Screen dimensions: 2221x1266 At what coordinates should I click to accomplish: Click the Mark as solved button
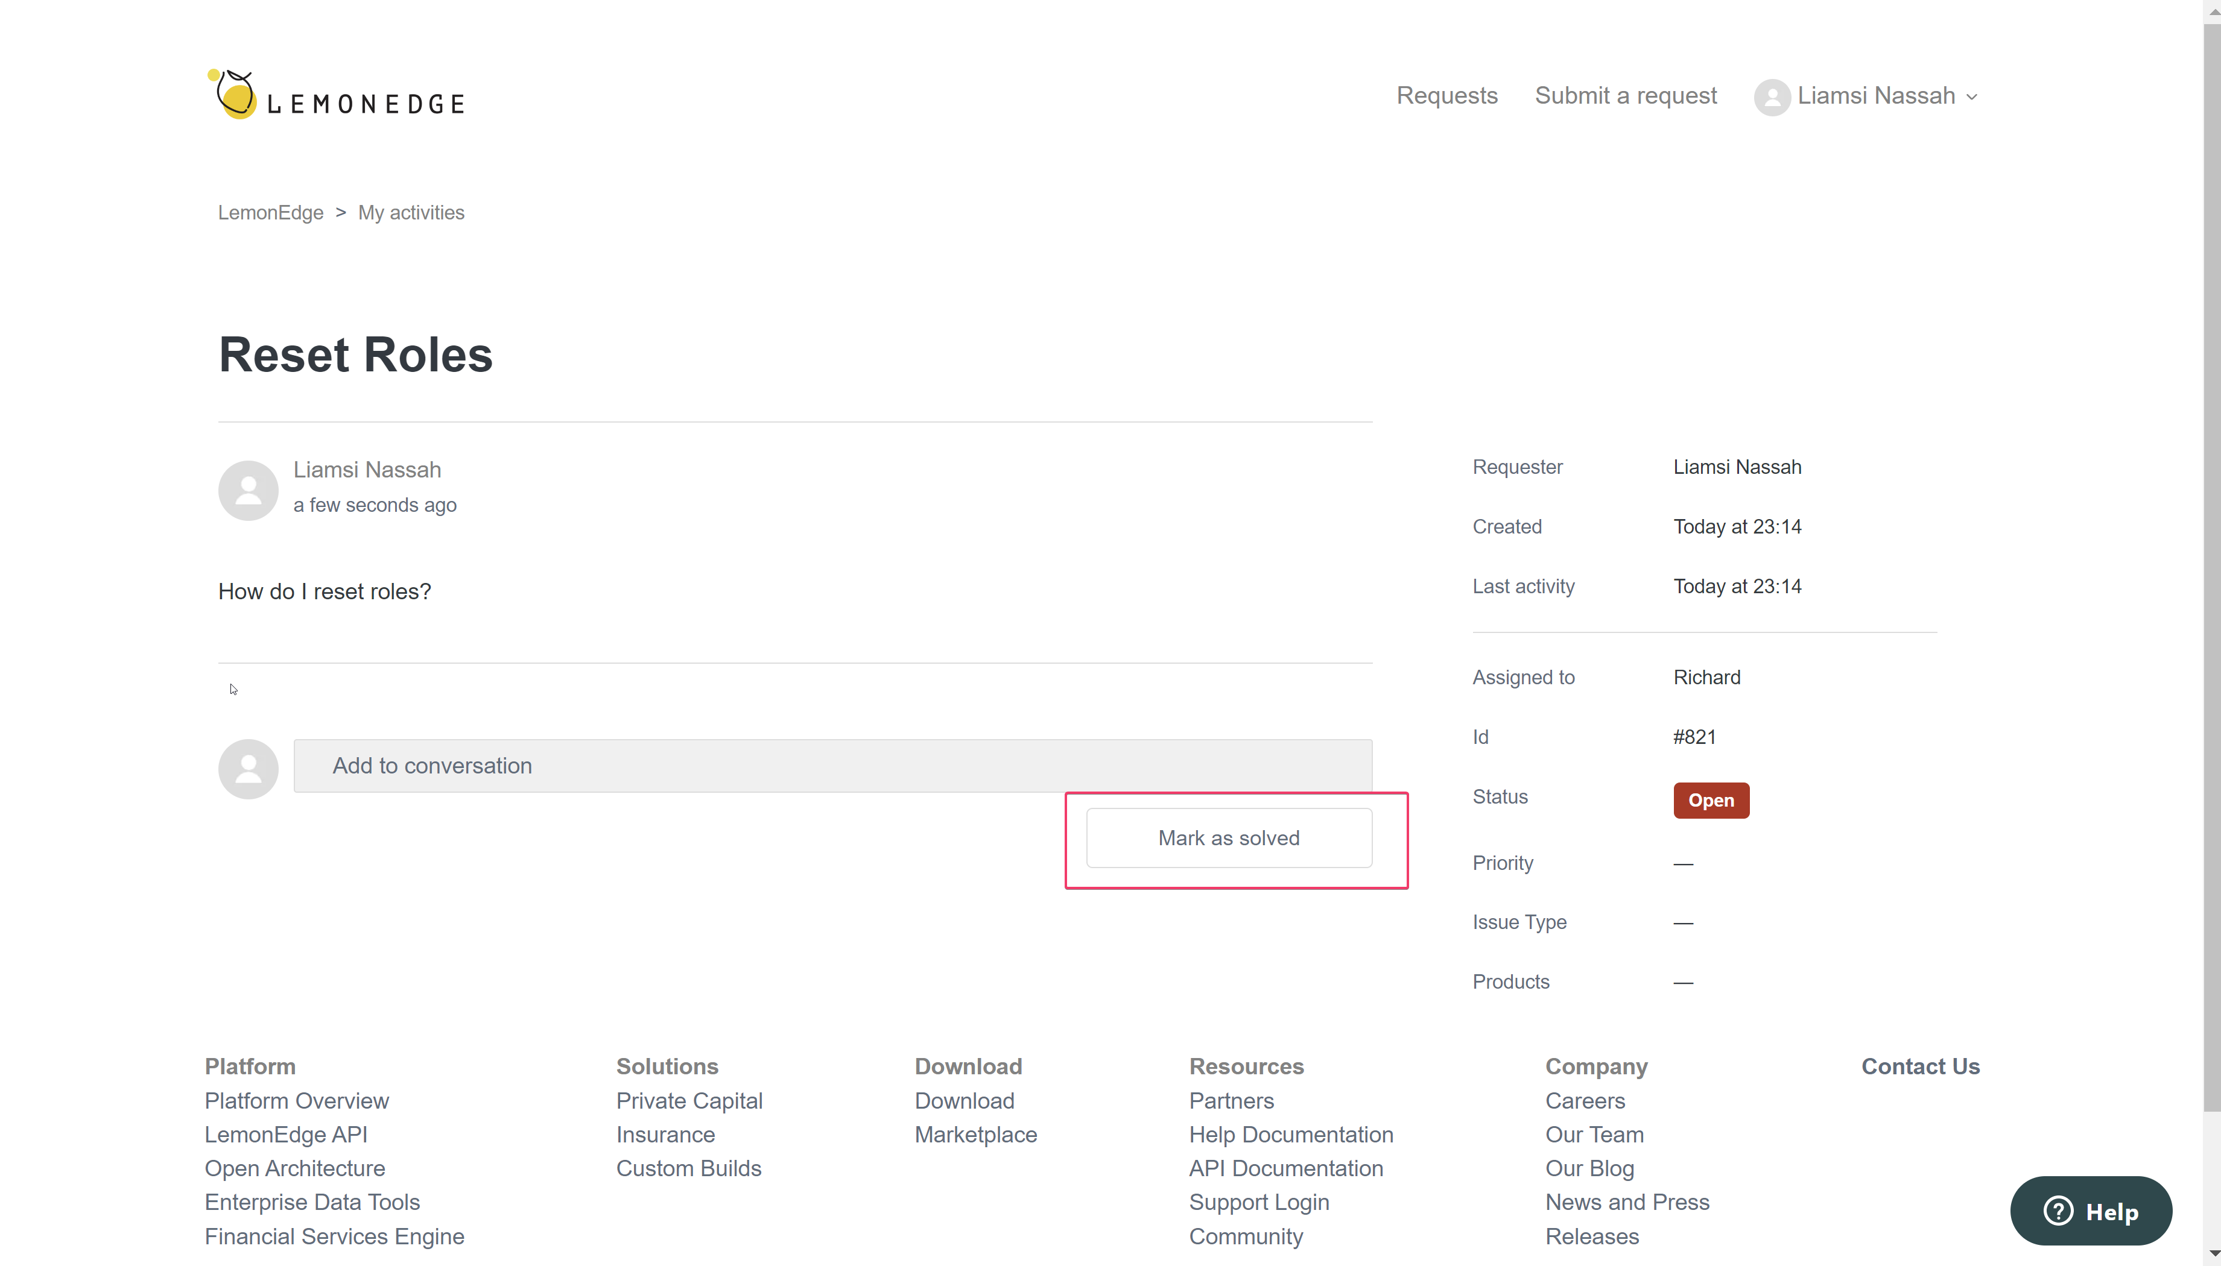[1229, 837]
